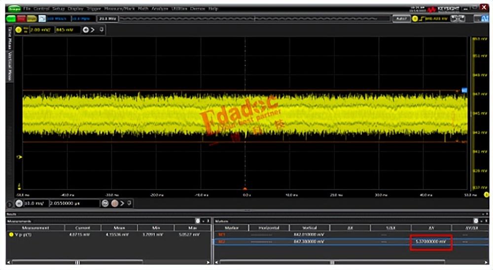Click the horizontal time scale field
The image size is (493, 270).
[36, 203]
